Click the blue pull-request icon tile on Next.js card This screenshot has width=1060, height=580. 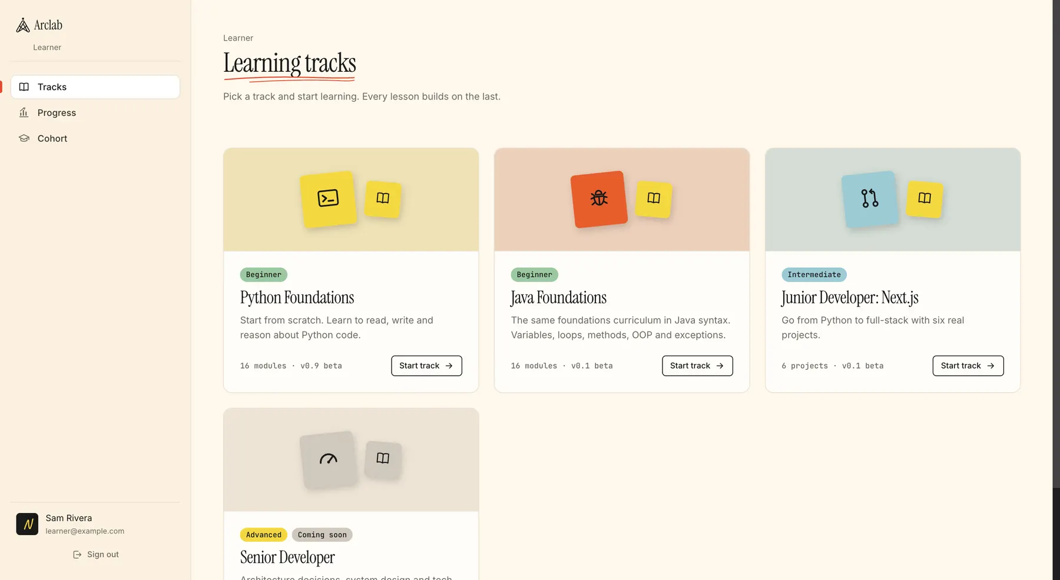point(870,198)
